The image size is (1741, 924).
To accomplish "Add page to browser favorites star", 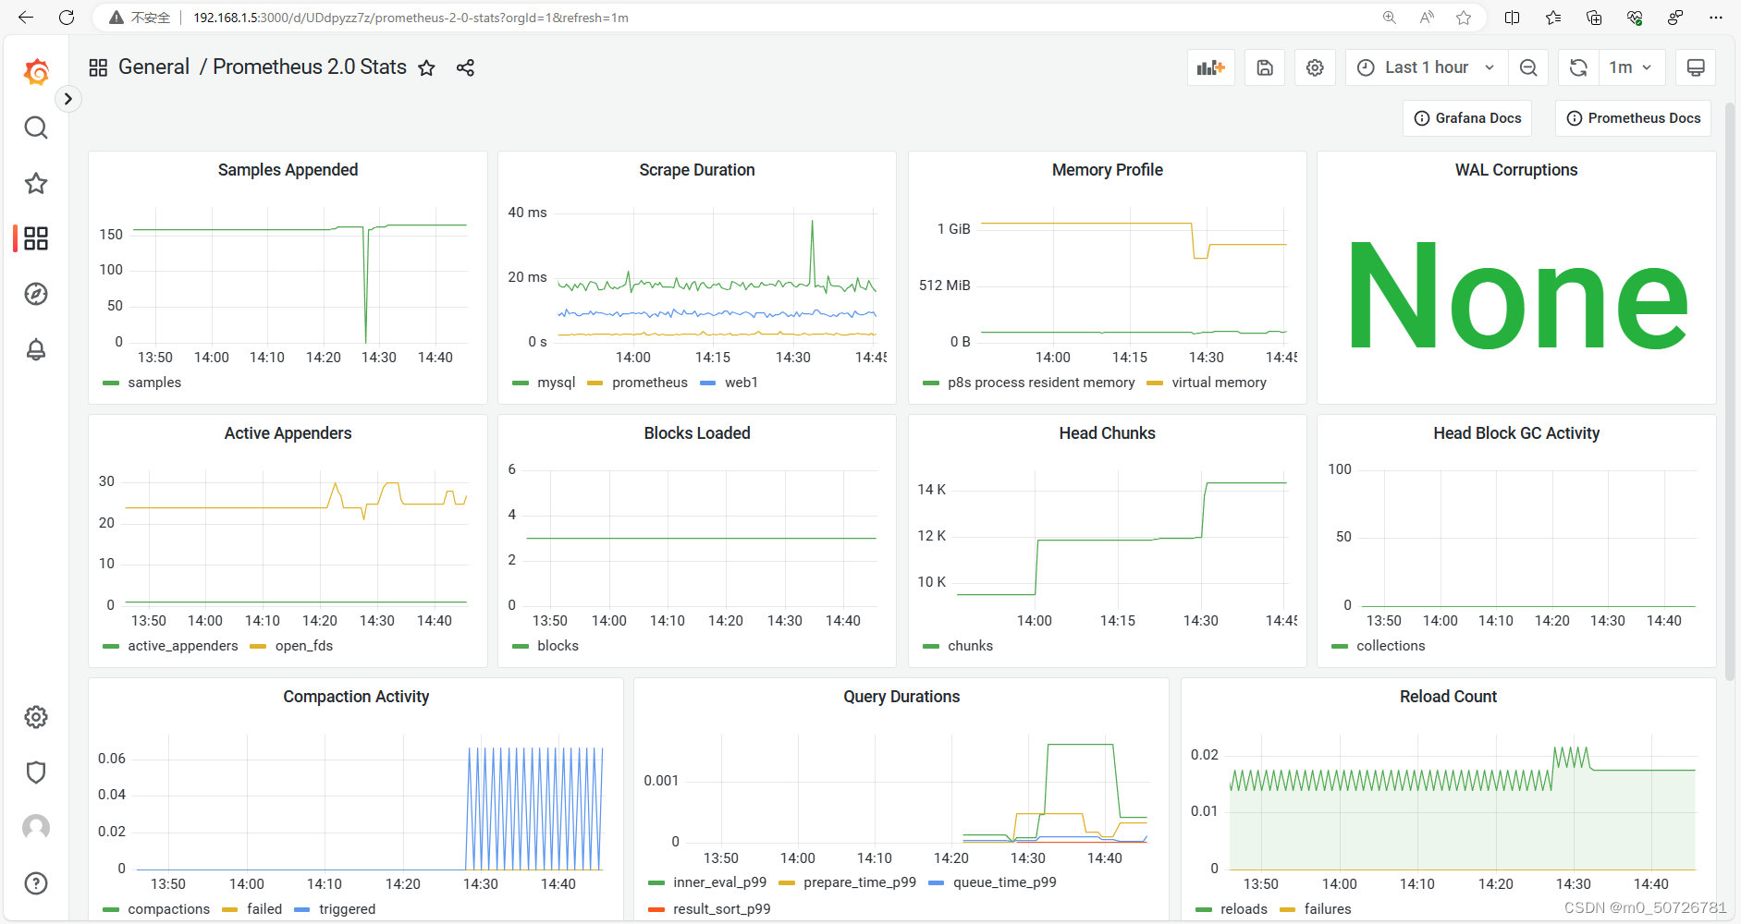I will 1464,18.
